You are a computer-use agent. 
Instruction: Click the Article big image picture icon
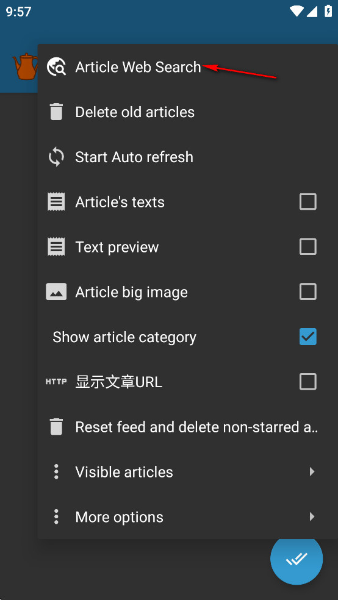click(x=56, y=292)
